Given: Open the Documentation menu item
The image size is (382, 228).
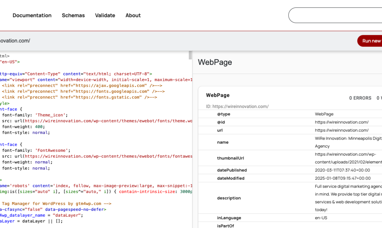Looking at the screenshot, I should [x=32, y=15].
